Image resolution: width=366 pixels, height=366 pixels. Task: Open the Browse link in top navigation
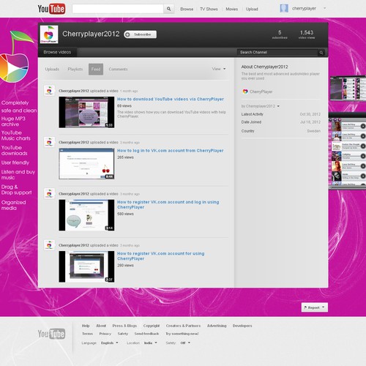(x=187, y=9)
